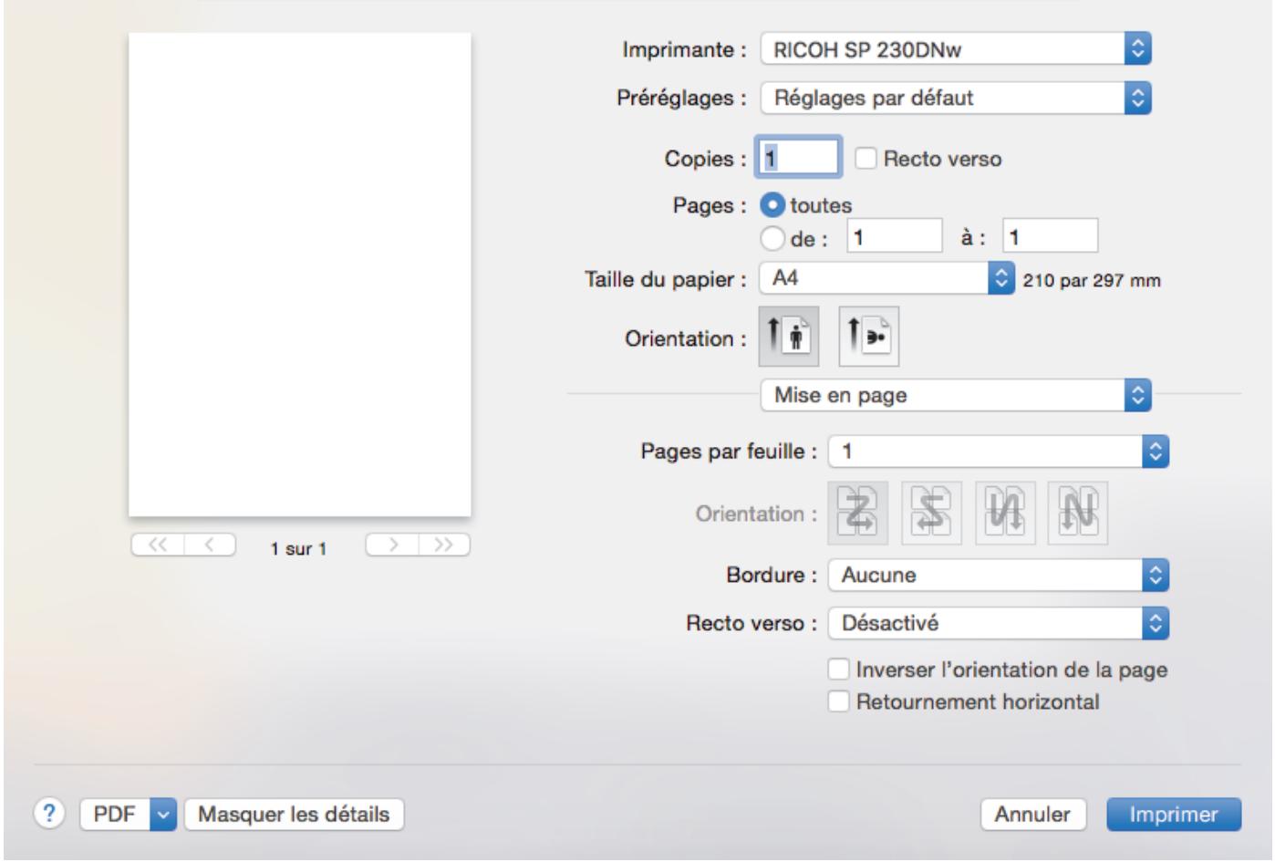
Task: Expand Préréglages dropdown
Action: coord(956,98)
